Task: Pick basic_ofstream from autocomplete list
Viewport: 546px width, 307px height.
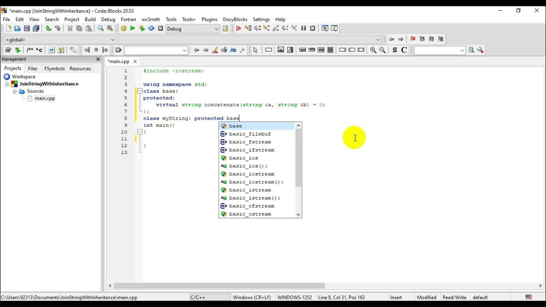Action: tap(257, 206)
